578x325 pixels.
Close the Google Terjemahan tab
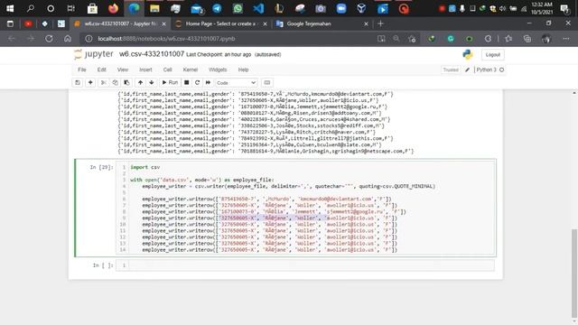[x=366, y=23]
